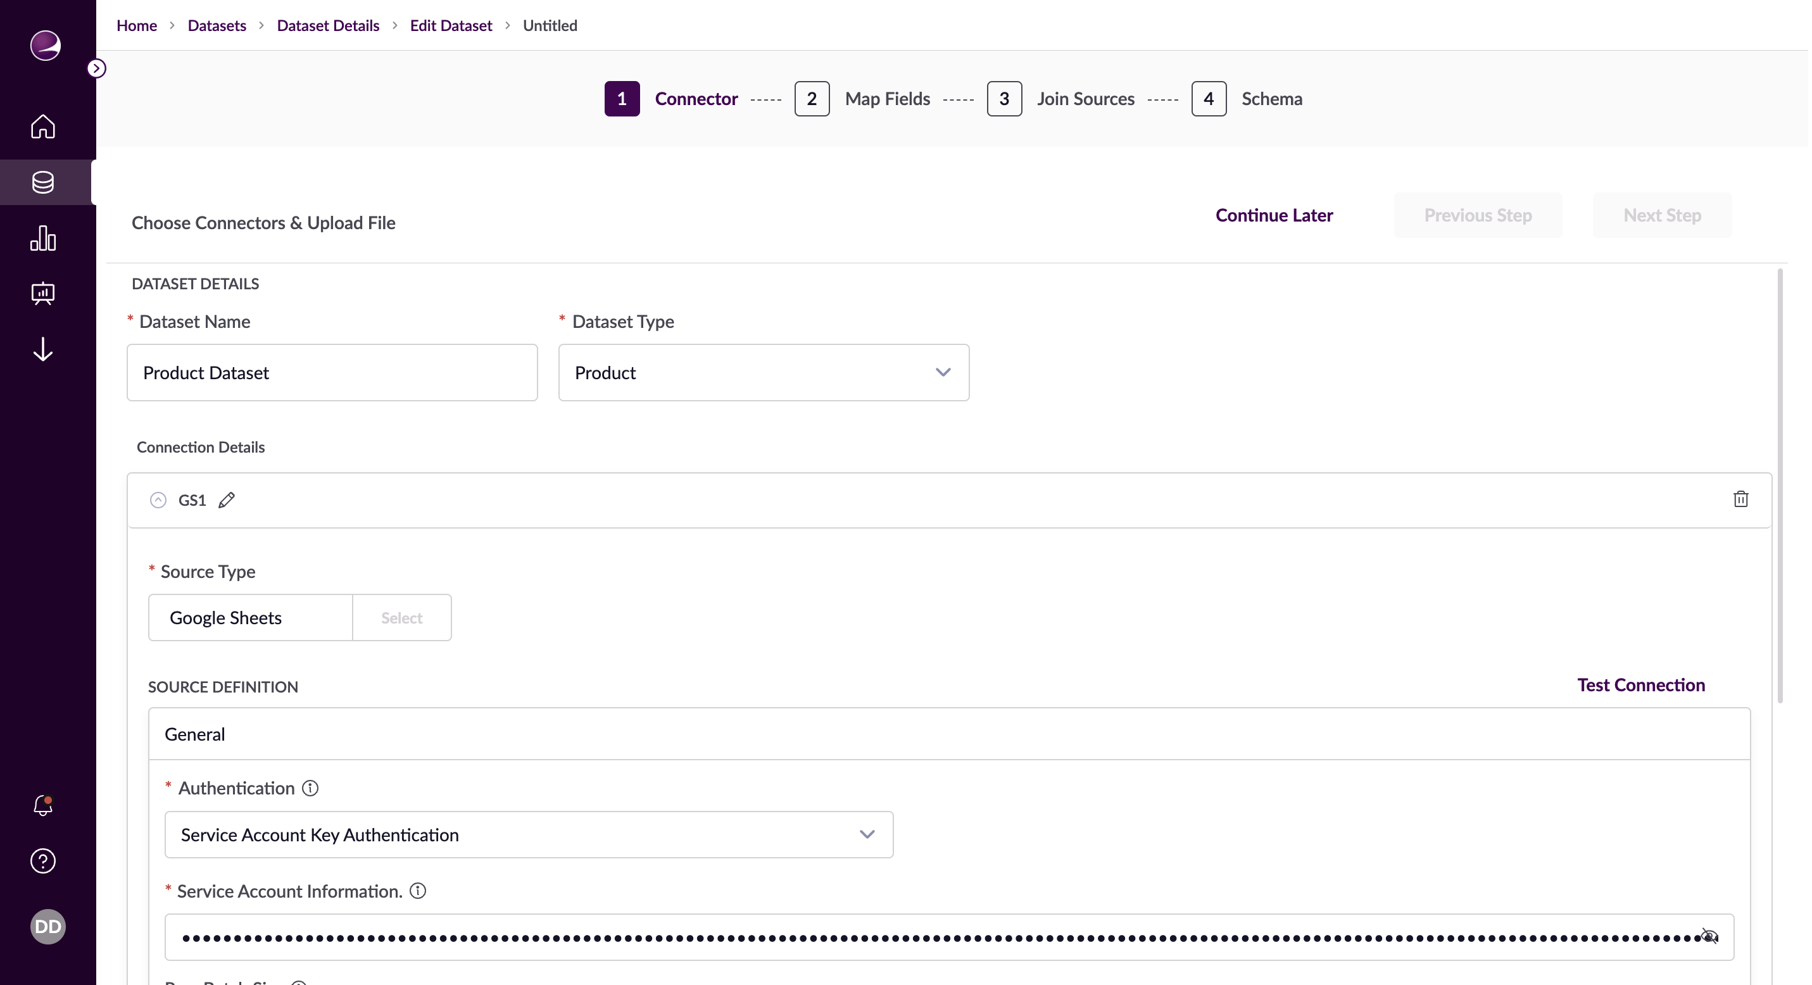This screenshot has width=1812, height=985.
Task: Open the Datasets database icon
Action: 43,182
